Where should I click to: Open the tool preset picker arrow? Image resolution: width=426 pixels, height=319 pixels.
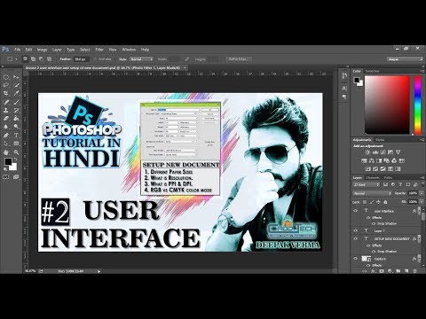pyautogui.click(x=16, y=59)
